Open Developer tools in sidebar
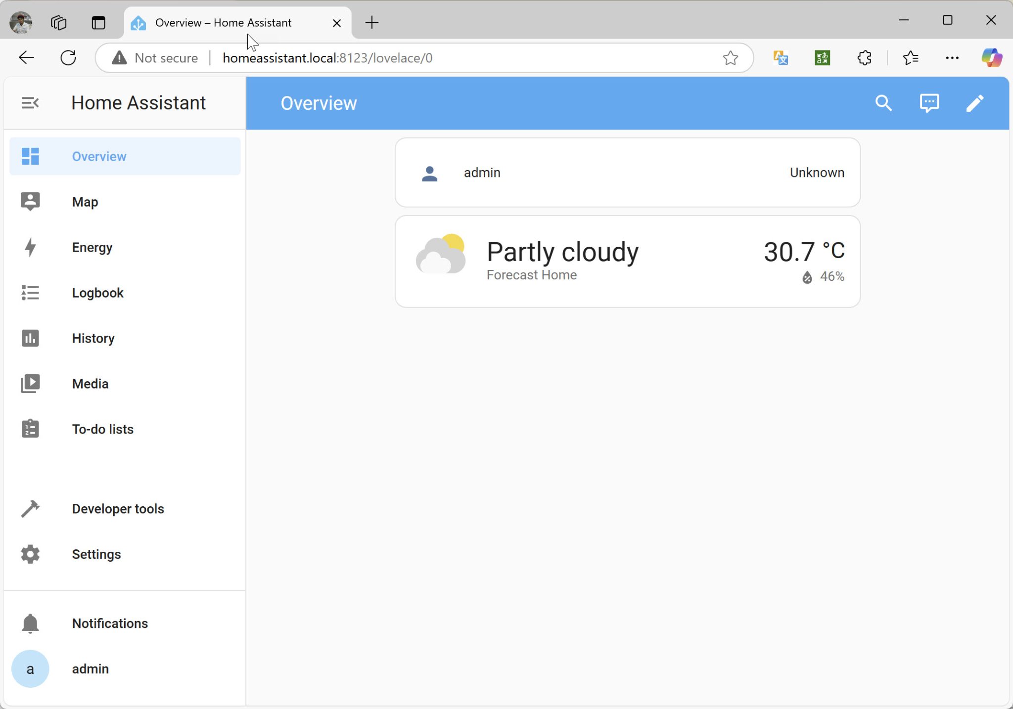Image resolution: width=1013 pixels, height=709 pixels. [x=118, y=509]
